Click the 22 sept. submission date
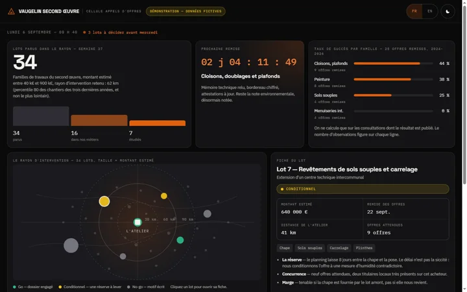Screen dimensions: 467x292 (x=379, y=212)
